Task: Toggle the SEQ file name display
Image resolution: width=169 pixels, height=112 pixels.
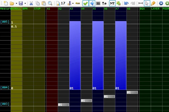Action: 98,3
